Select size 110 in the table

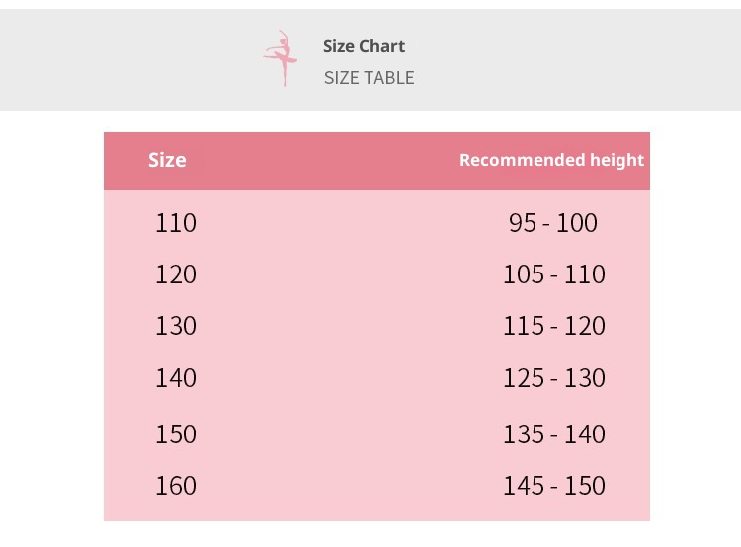point(176,223)
